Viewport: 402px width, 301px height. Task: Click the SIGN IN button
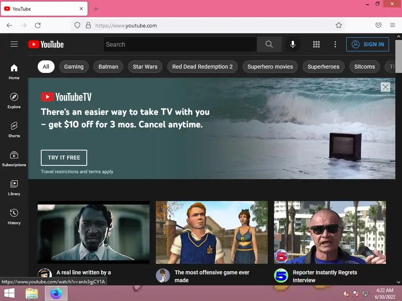(x=367, y=44)
